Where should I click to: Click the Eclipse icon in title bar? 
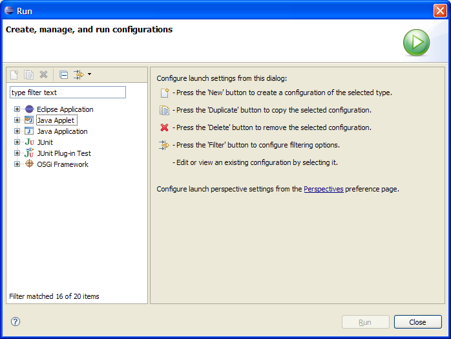point(9,10)
